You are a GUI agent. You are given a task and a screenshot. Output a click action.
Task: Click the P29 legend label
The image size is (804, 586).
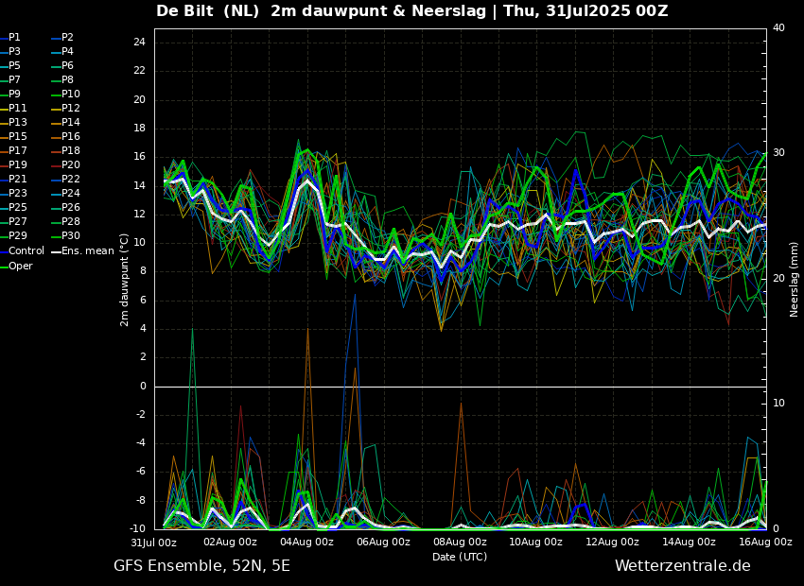[17, 235]
